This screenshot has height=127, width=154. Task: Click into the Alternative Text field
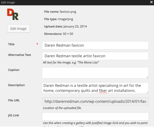(95, 56)
